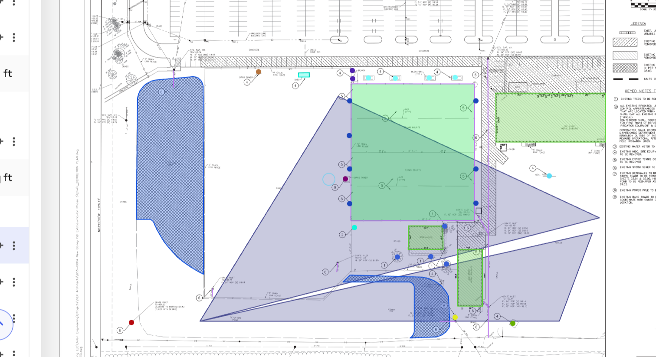Select the orange count marker near the top BAND TOWER
Viewport: 656px width, 357px height.
(259, 72)
